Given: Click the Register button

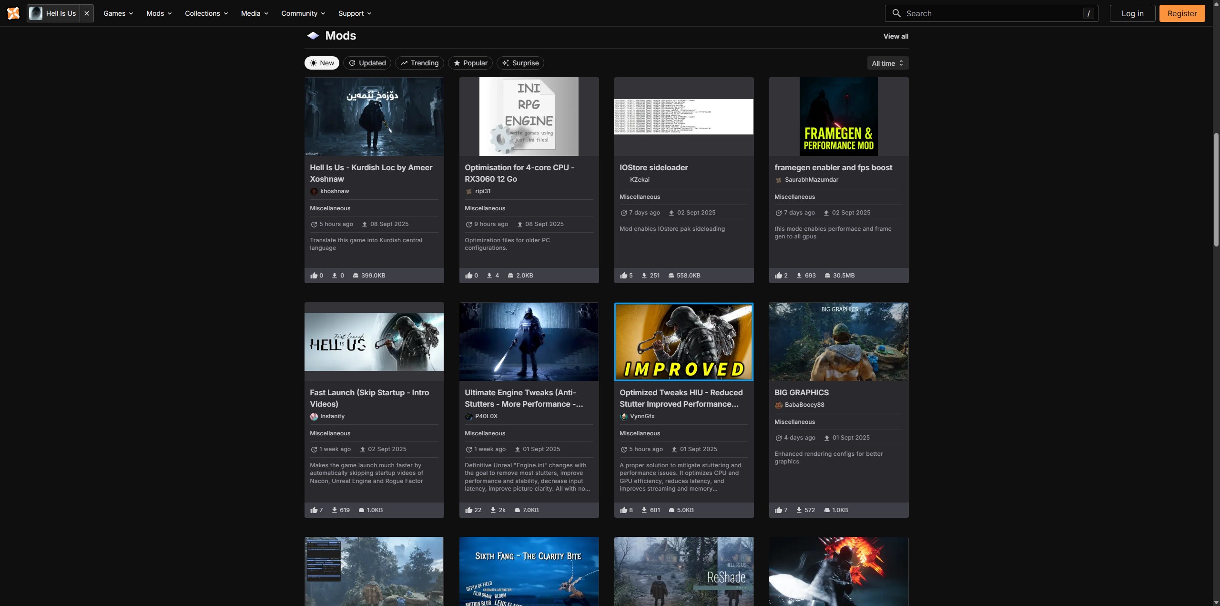Looking at the screenshot, I should click(1182, 13).
